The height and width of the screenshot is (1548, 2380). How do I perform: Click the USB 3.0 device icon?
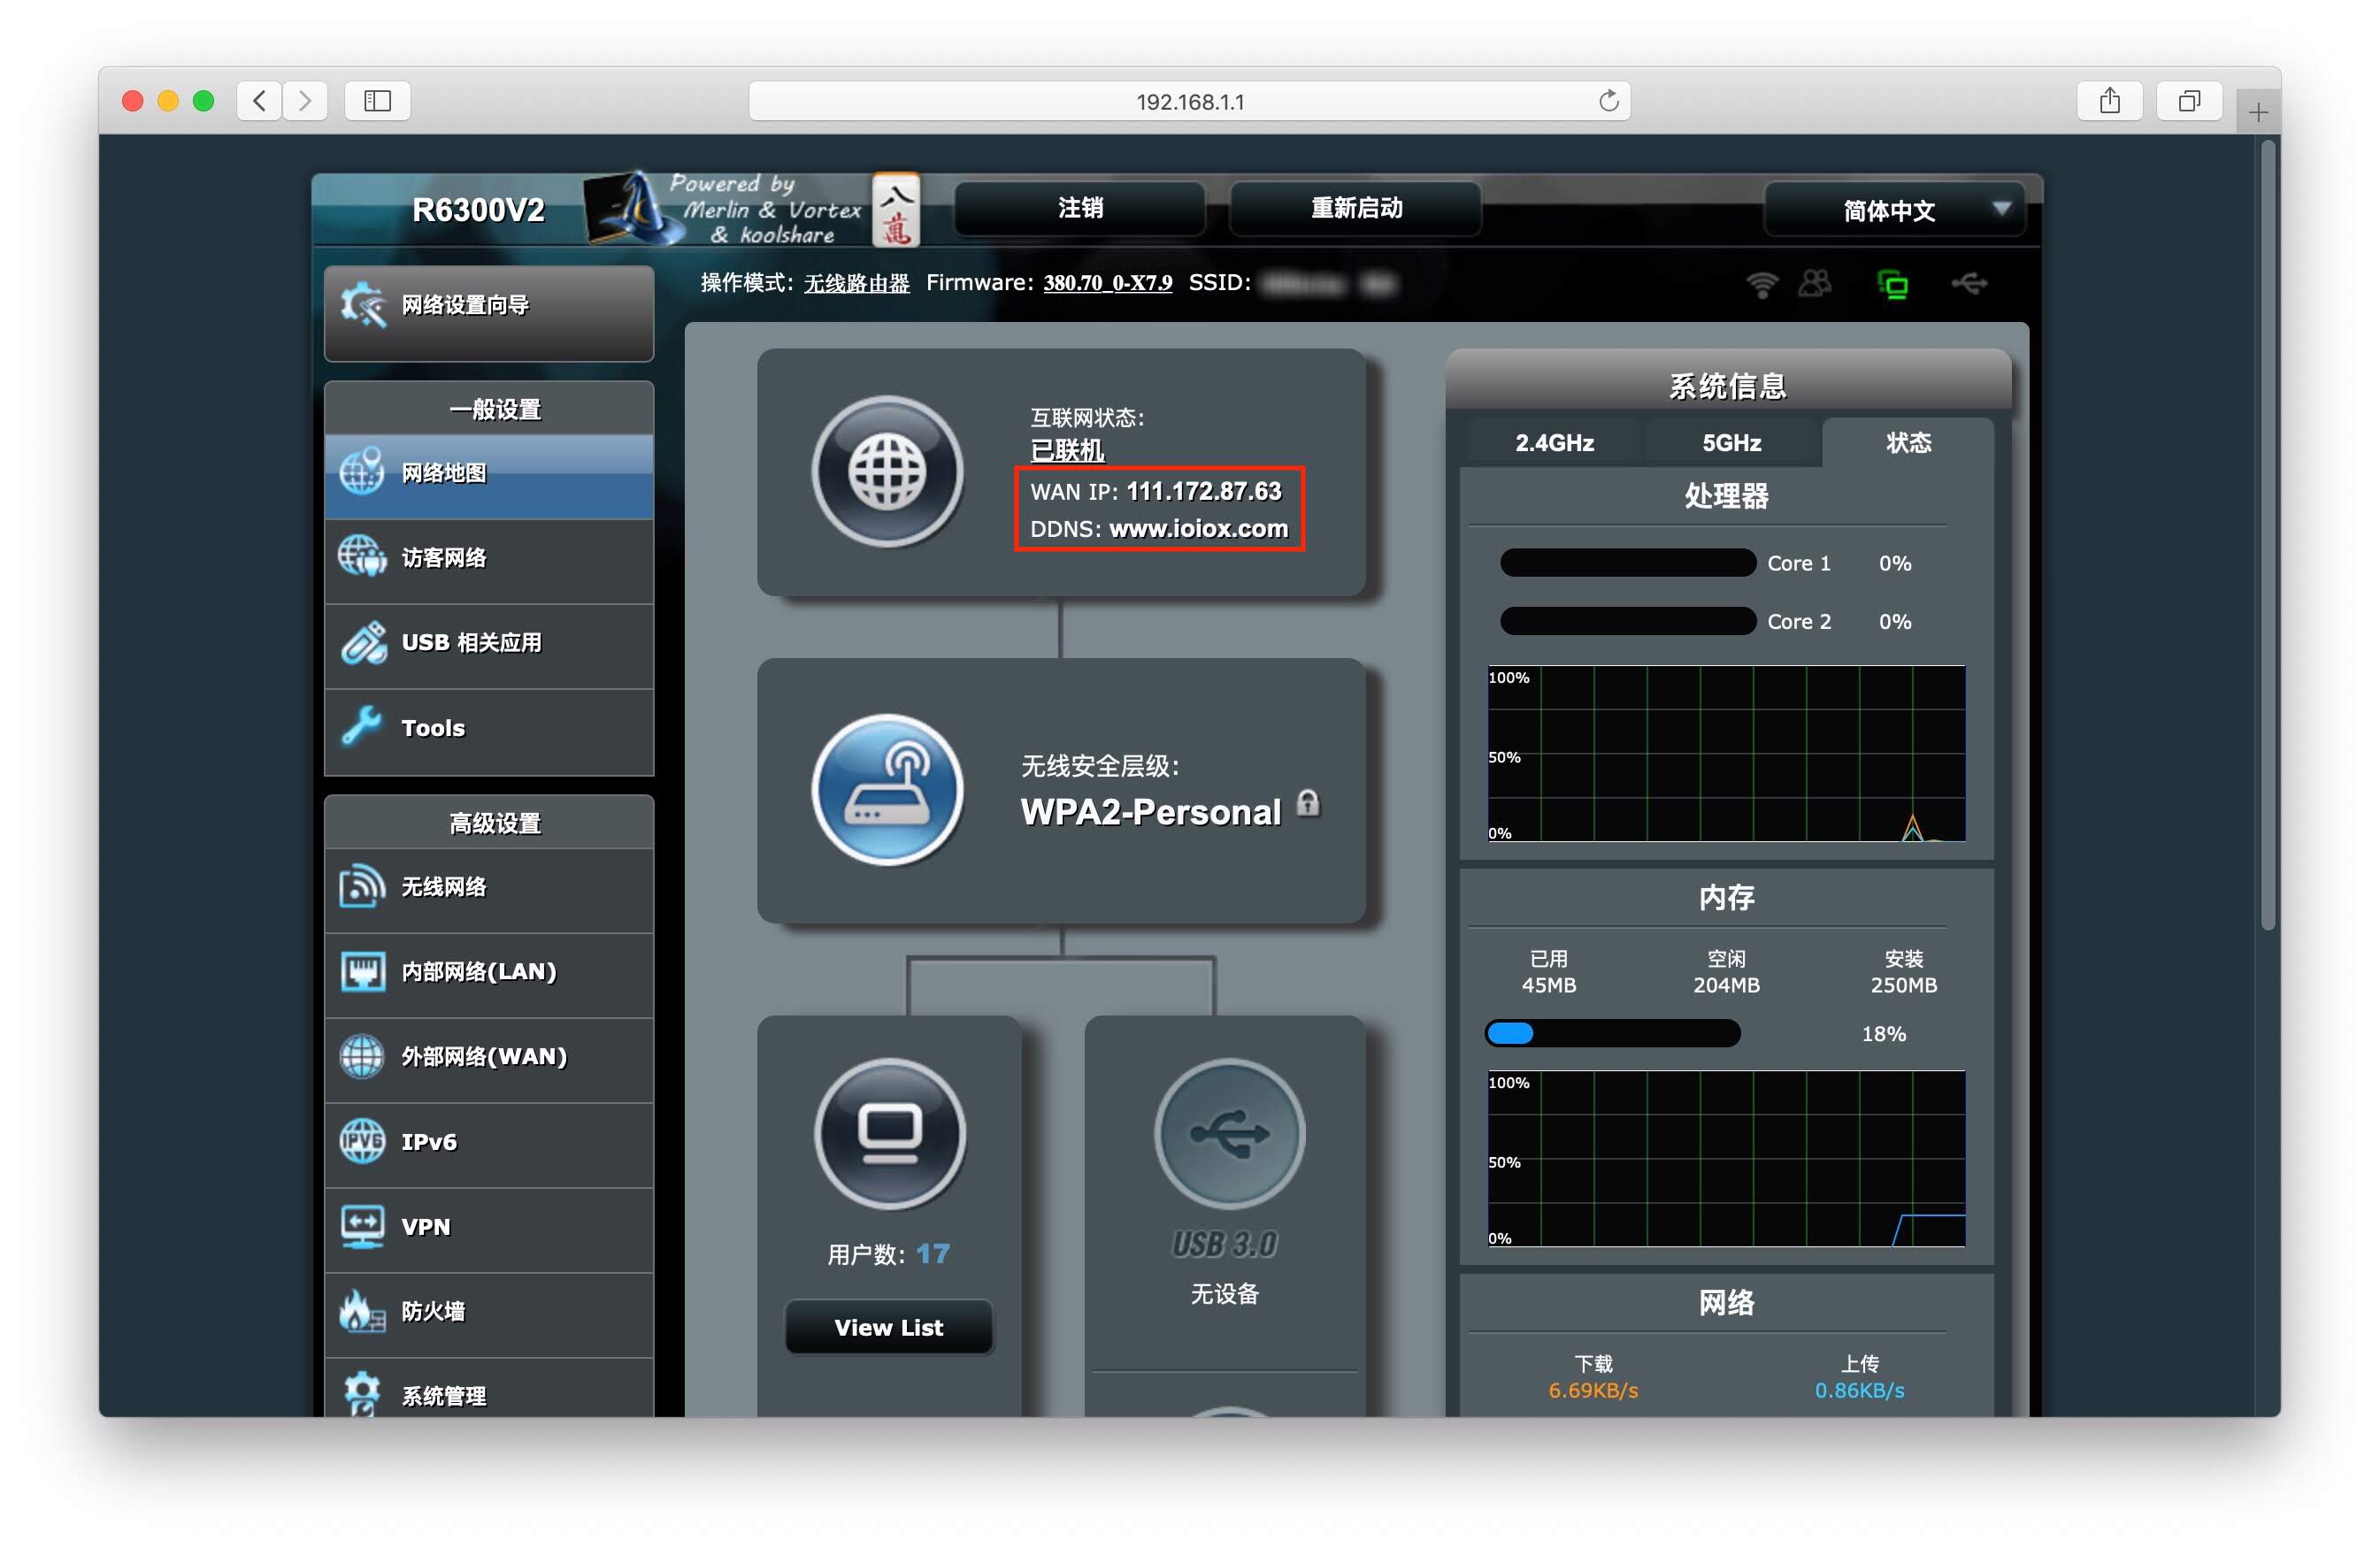[1229, 1133]
